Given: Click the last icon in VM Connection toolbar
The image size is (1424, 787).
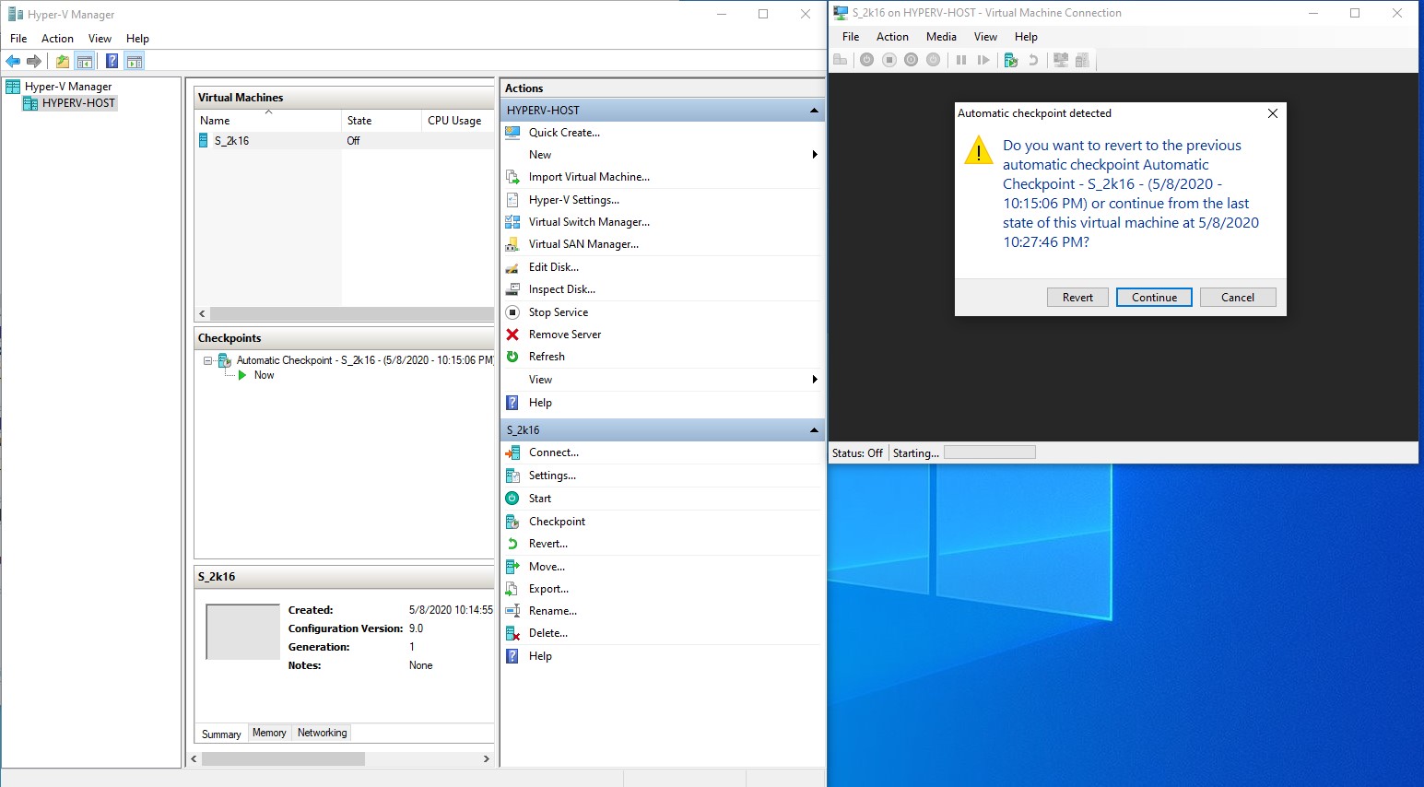Looking at the screenshot, I should [1082, 60].
